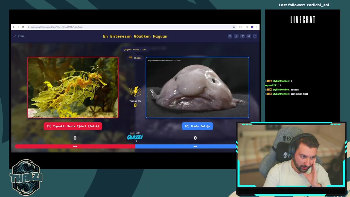Click the streamer webcam feed
The image size is (350, 197).
[x=291, y=155]
